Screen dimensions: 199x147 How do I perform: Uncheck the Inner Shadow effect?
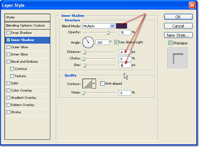[x=9, y=40]
